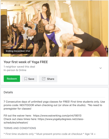Click the 1 neighbor saved this deal text

19,67
